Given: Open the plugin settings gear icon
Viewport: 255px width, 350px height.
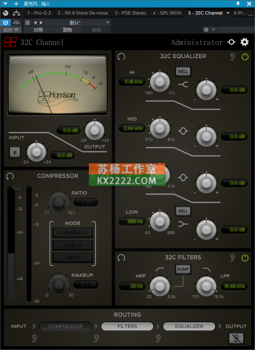Looking at the screenshot, I should [x=245, y=42].
